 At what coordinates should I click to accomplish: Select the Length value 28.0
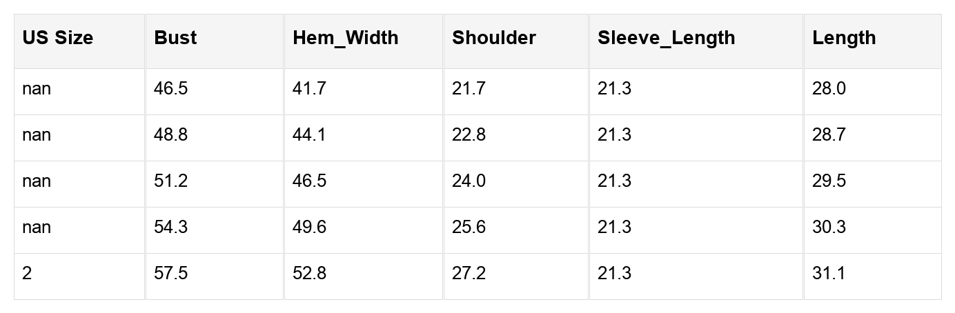829,89
